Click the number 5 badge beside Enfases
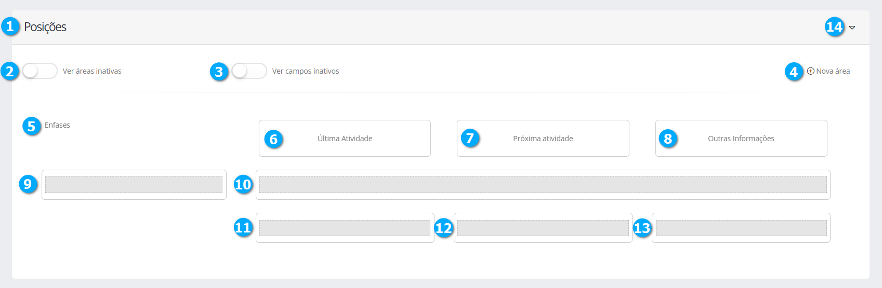This screenshot has height=288, width=882. pyautogui.click(x=32, y=126)
